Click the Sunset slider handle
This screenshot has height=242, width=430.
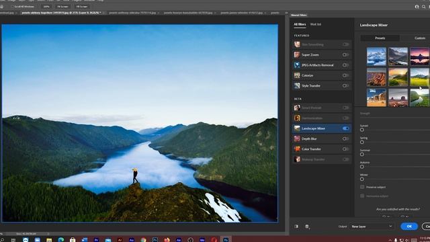pyautogui.click(x=362, y=130)
